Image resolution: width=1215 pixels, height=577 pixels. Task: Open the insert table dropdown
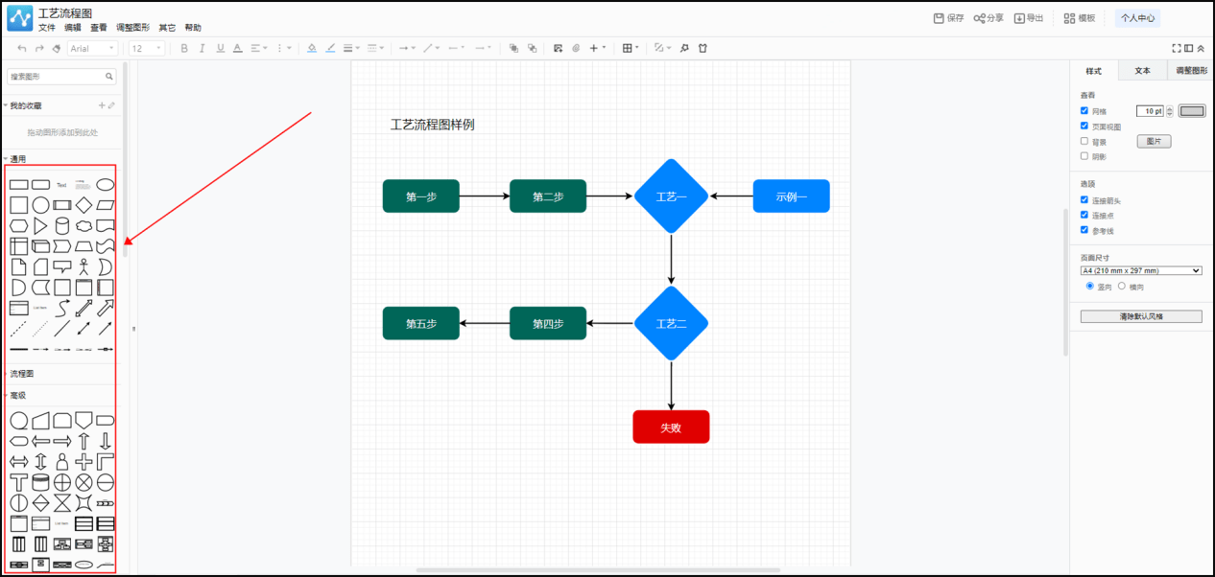631,48
